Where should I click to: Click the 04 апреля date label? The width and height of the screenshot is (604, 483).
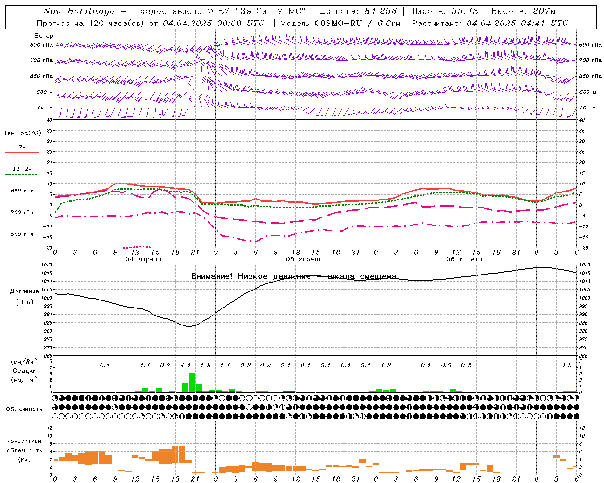(x=143, y=259)
